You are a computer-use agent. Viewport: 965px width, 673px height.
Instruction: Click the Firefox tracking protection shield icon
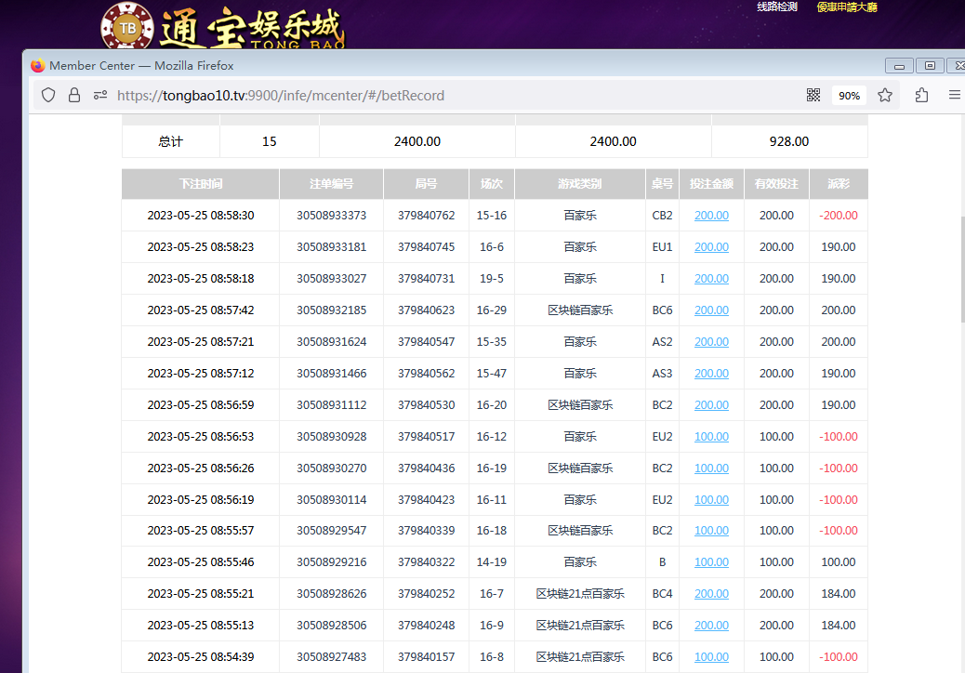tap(48, 96)
